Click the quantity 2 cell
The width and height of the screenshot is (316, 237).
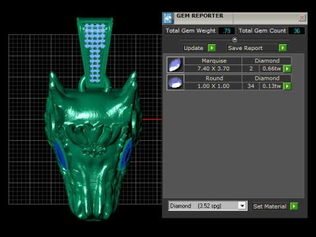251,68
